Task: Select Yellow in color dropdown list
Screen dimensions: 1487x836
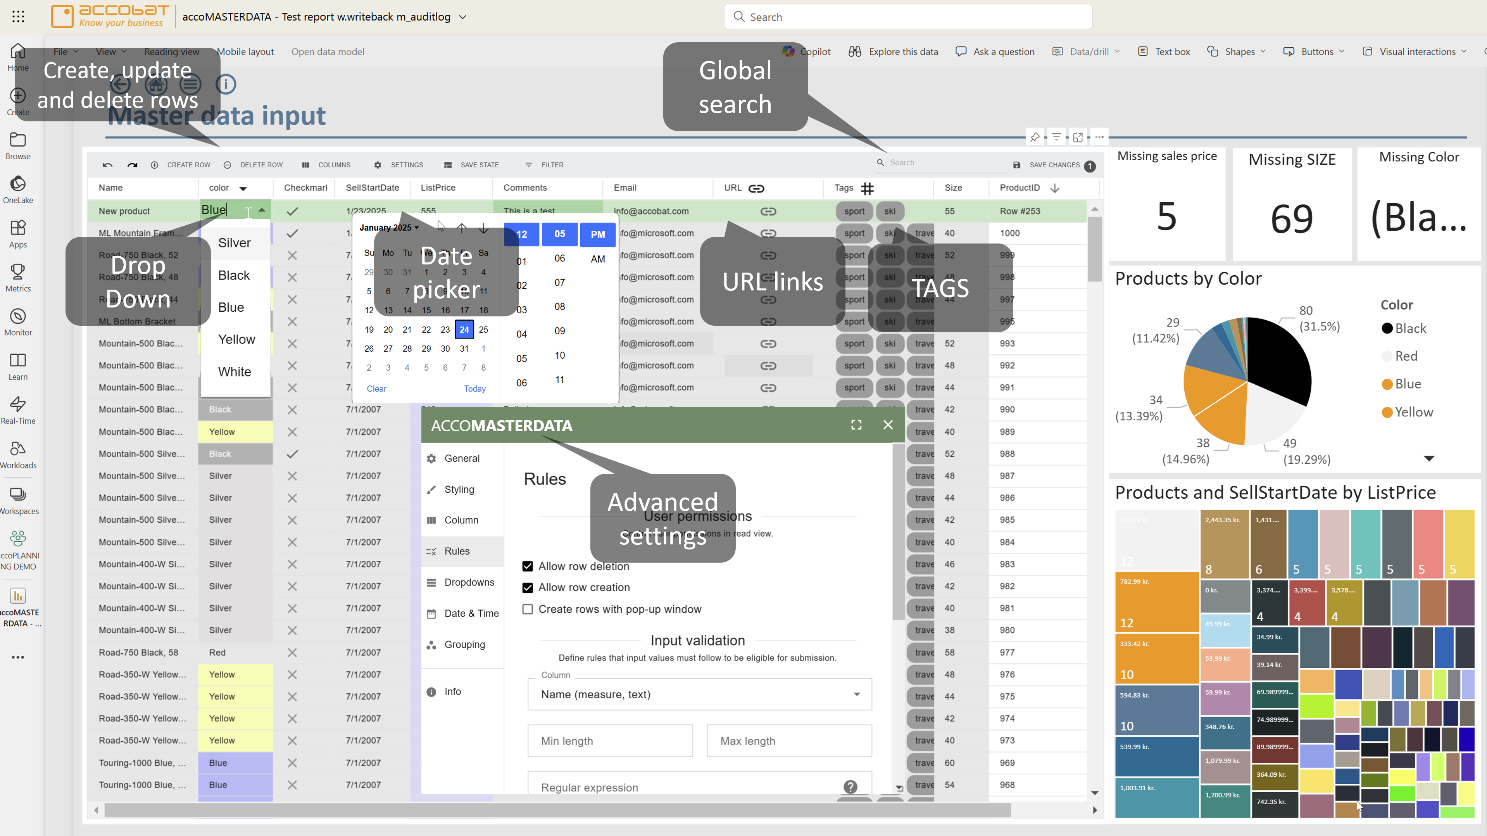Action: coord(236,340)
